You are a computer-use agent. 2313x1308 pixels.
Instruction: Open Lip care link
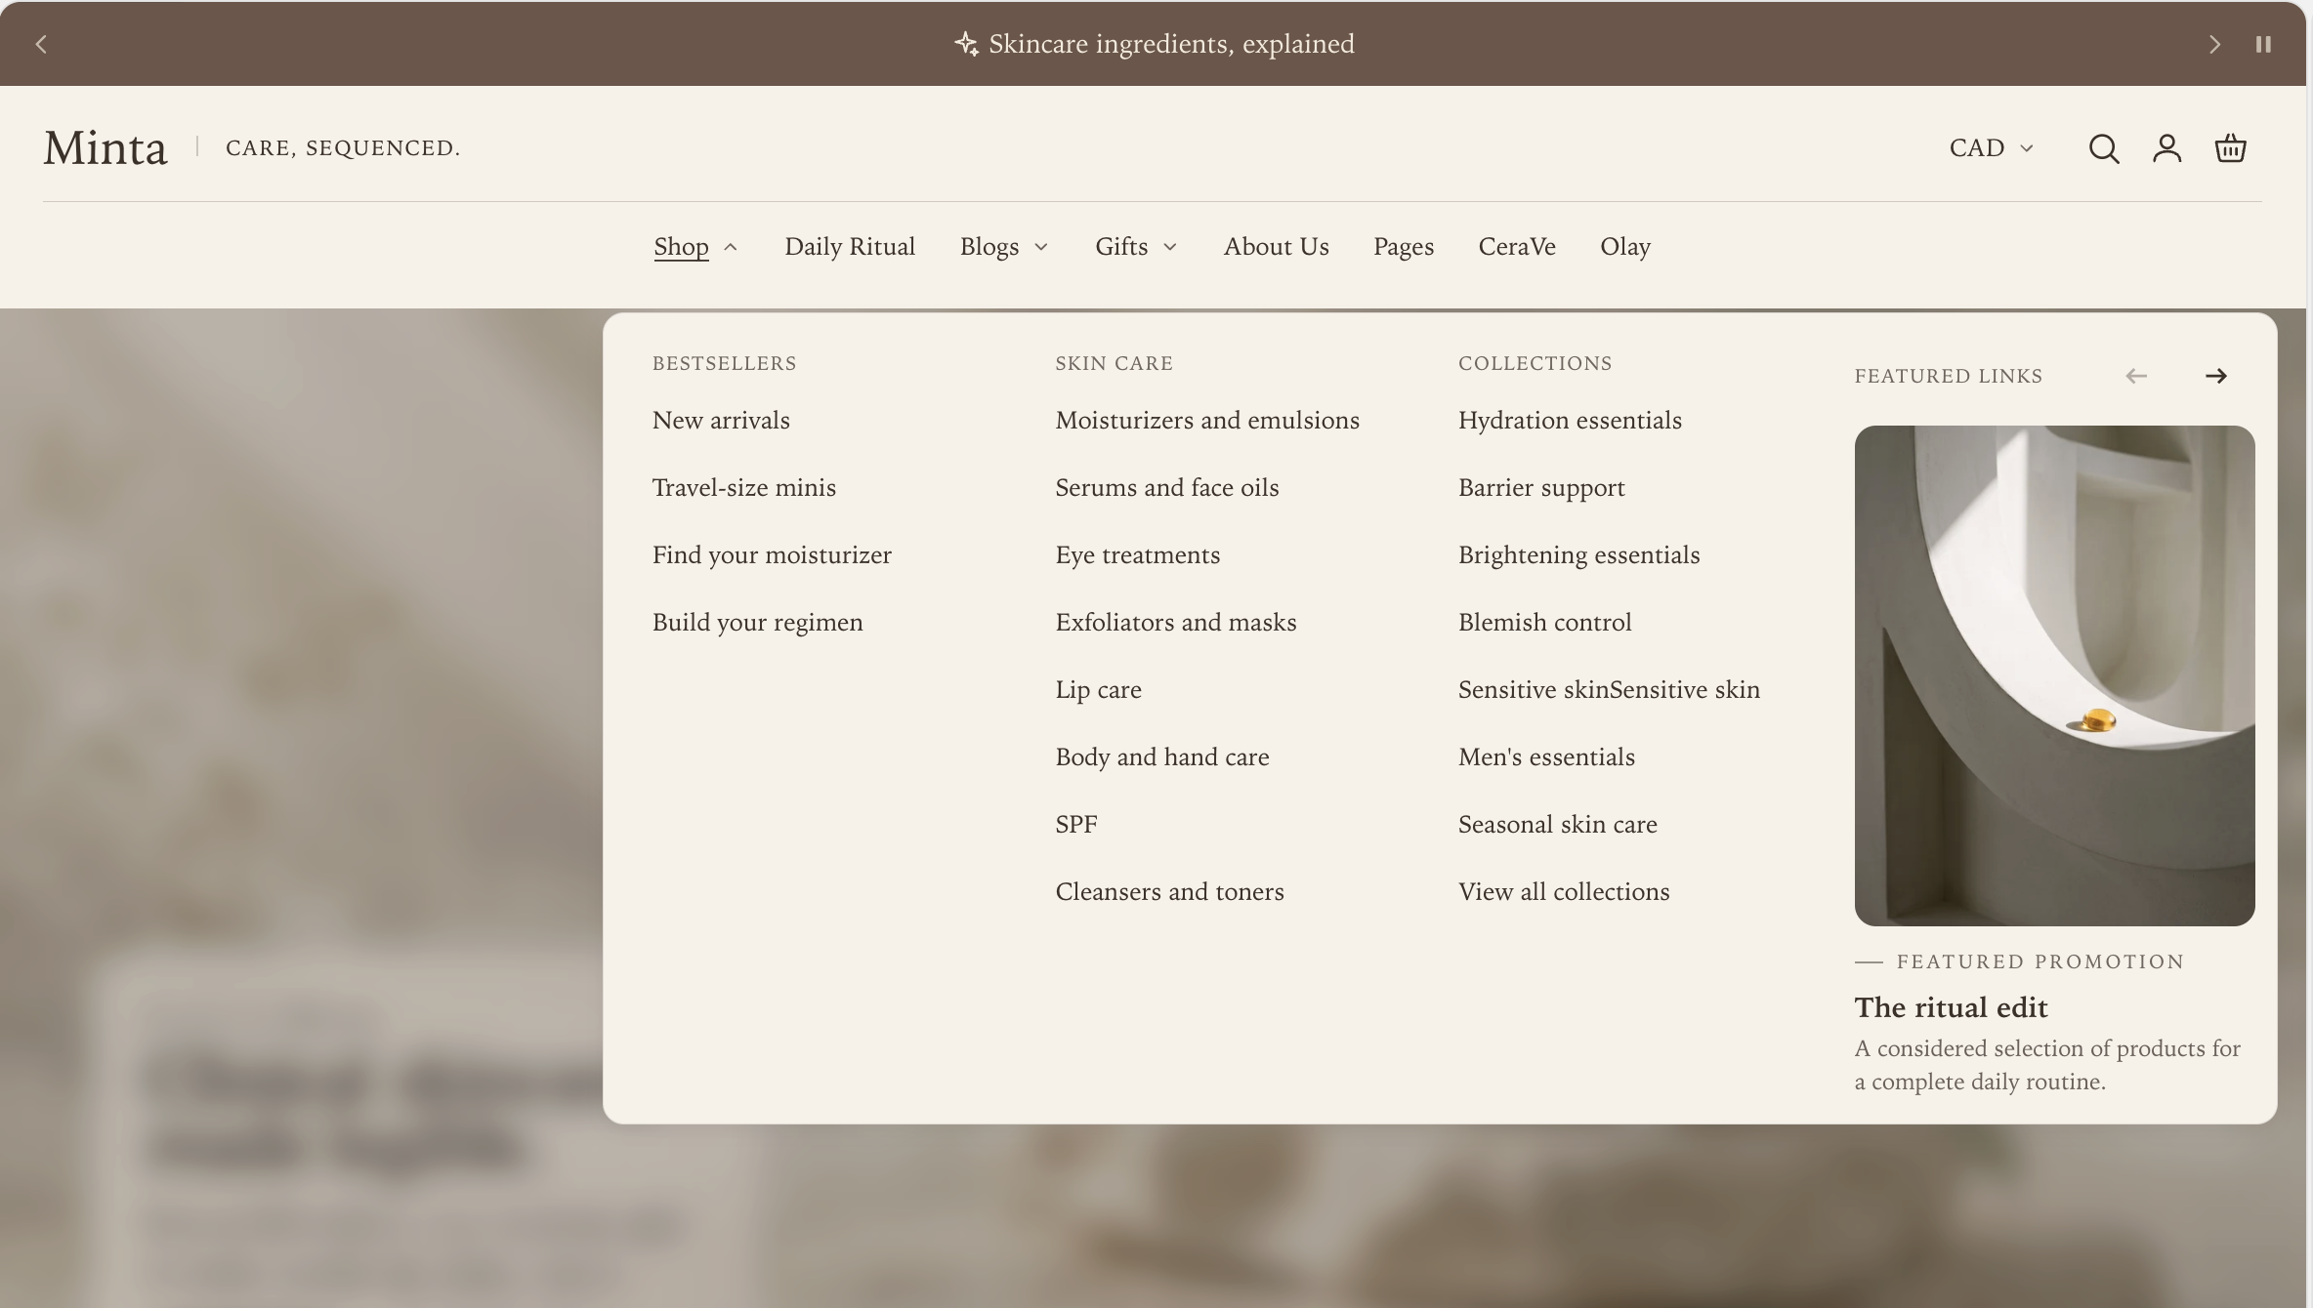(x=1099, y=690)
